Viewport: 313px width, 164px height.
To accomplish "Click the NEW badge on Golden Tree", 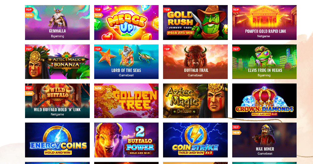I will pos(98,88).
